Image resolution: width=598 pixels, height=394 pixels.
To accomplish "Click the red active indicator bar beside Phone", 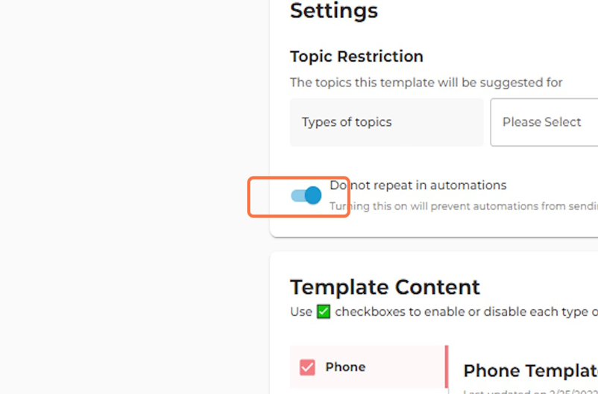I will point(447,366).
